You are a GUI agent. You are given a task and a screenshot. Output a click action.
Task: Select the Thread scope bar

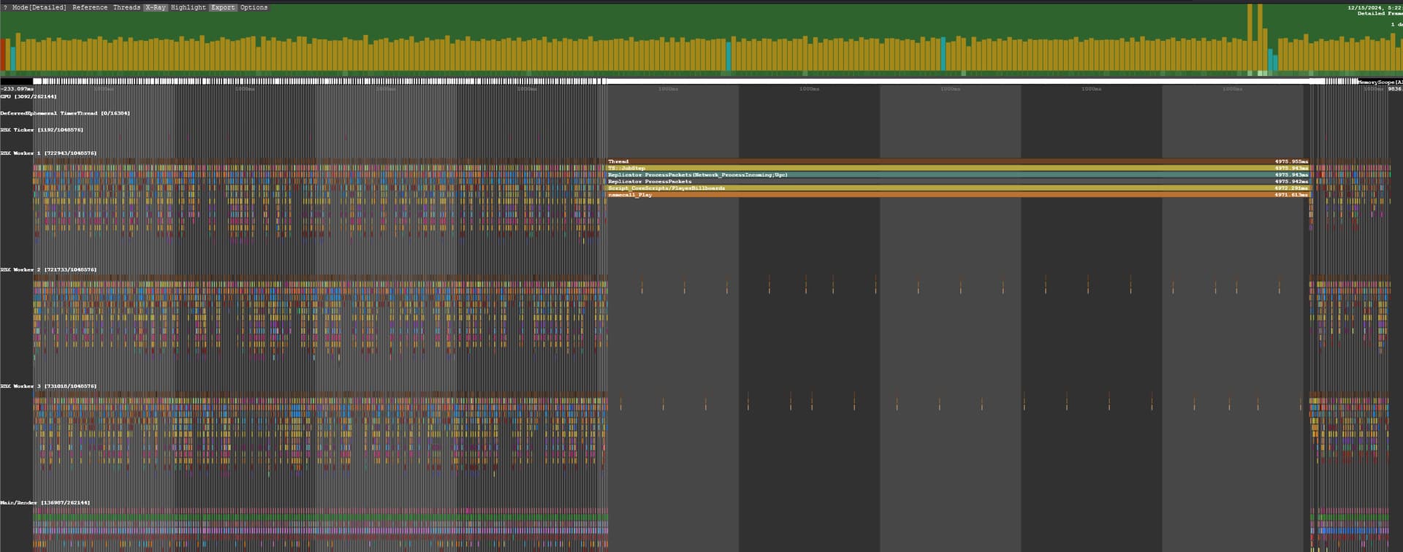pyautogui.click(x=958, y=161)
